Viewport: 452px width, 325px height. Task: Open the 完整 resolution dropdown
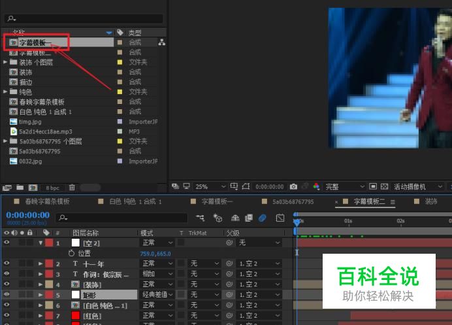(345, 187)
